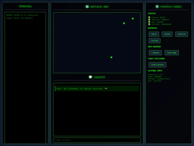
Task: Click the MAP-MARKER section label
Action: (154, 47)
